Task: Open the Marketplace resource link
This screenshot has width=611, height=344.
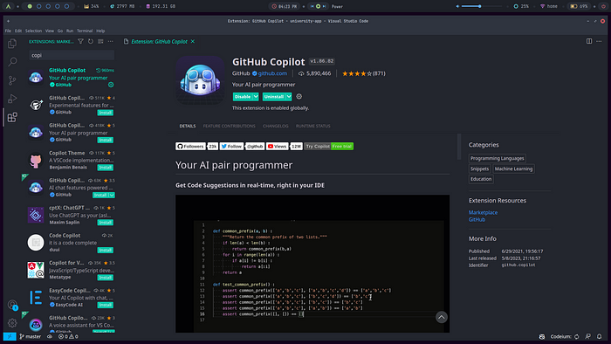Action: (483, 212)
